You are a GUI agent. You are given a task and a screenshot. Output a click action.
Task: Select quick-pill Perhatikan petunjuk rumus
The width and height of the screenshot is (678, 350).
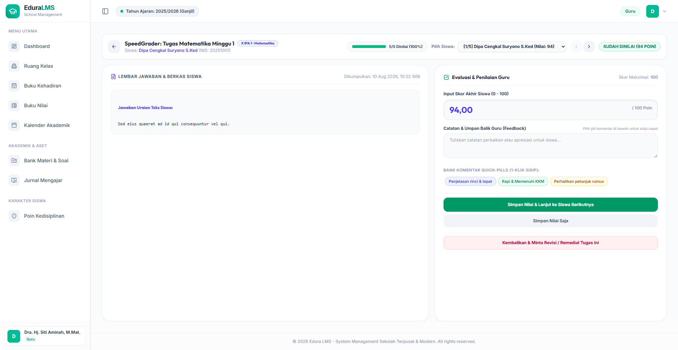(x=579, y=181)
